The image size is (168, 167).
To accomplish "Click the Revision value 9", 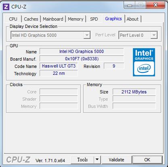I will (114, 66).
